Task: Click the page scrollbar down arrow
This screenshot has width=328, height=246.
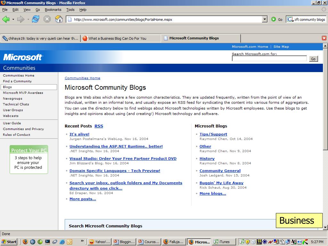Action: [325, 227]
